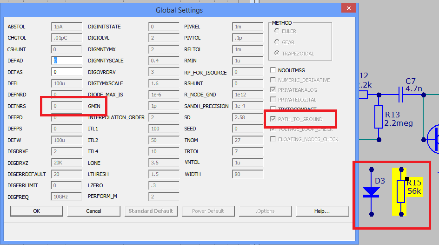Click the Standard Default button
This screenshot has width=439, height=245.
(151, 211)
